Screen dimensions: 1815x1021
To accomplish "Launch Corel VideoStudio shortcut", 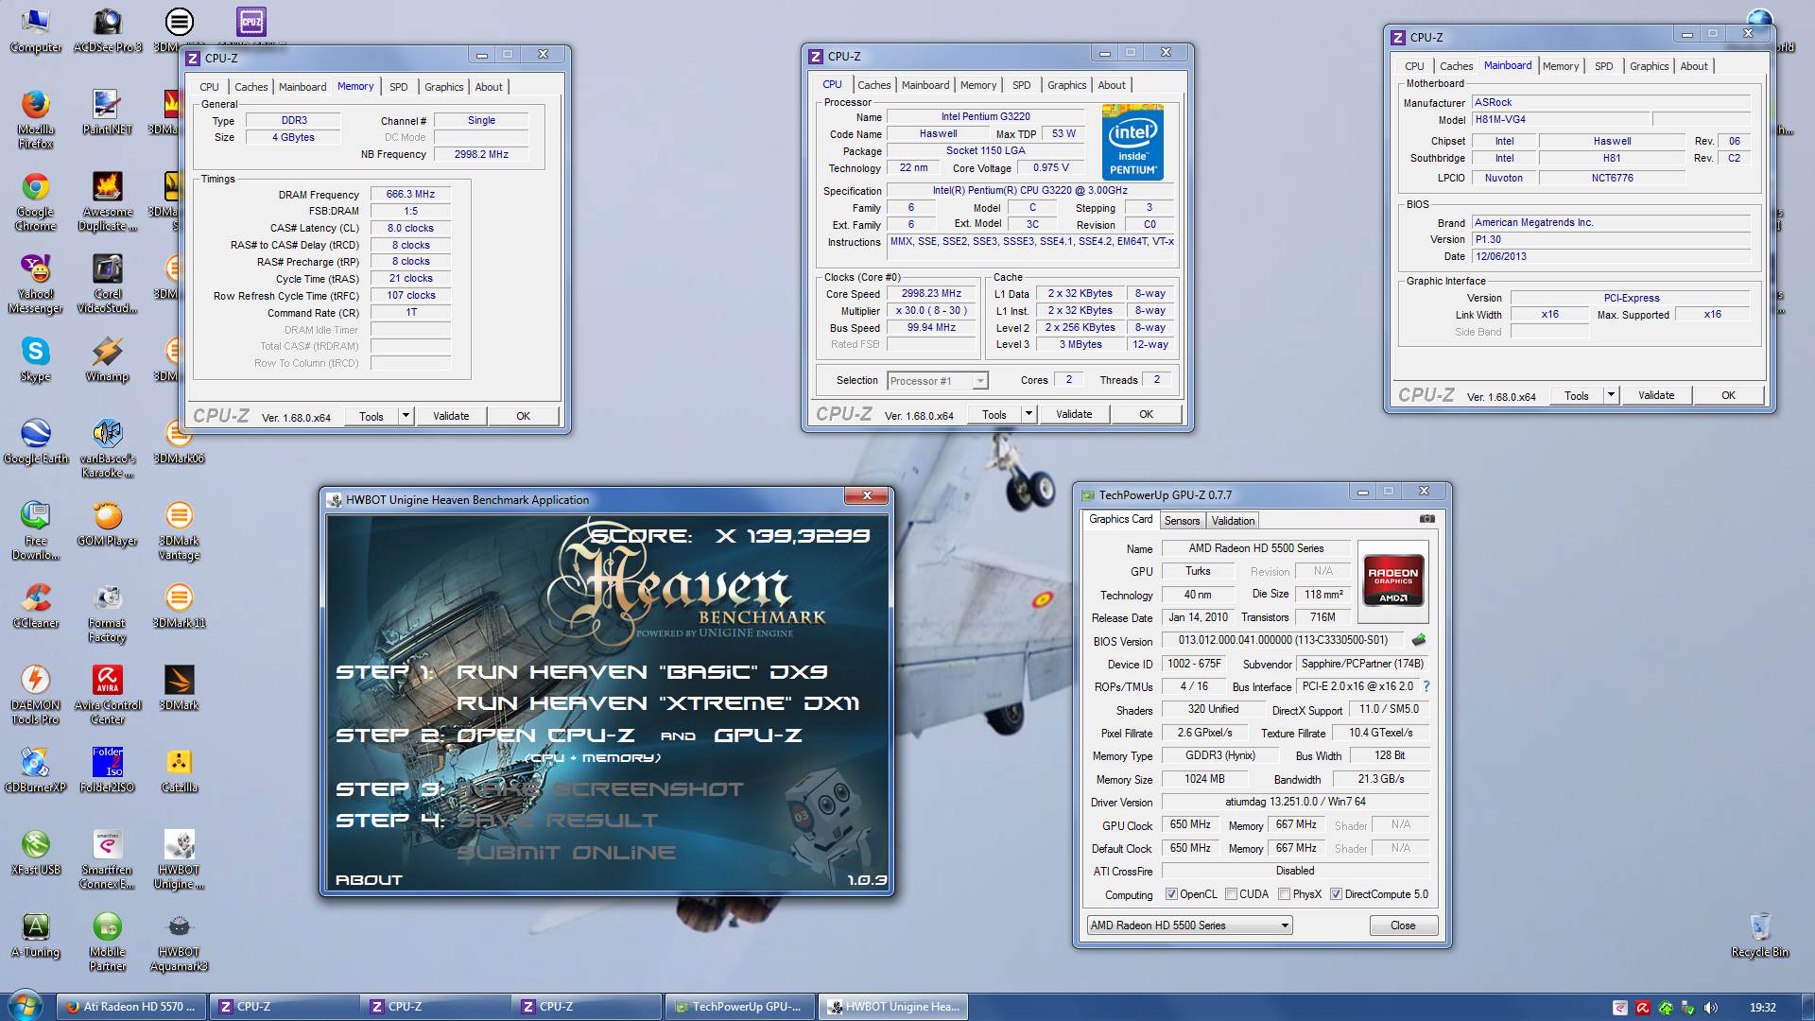I will tap(107, 283).
